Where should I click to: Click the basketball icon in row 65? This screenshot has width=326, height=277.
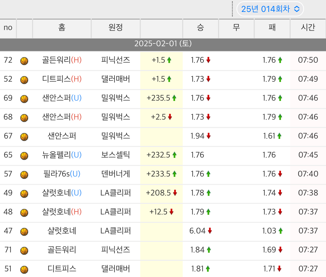24,156
